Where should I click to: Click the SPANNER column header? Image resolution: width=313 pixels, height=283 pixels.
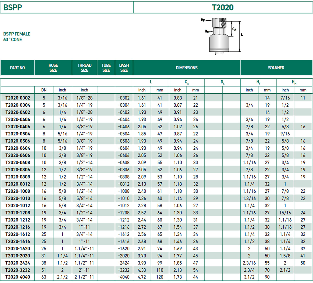(276, 68)
